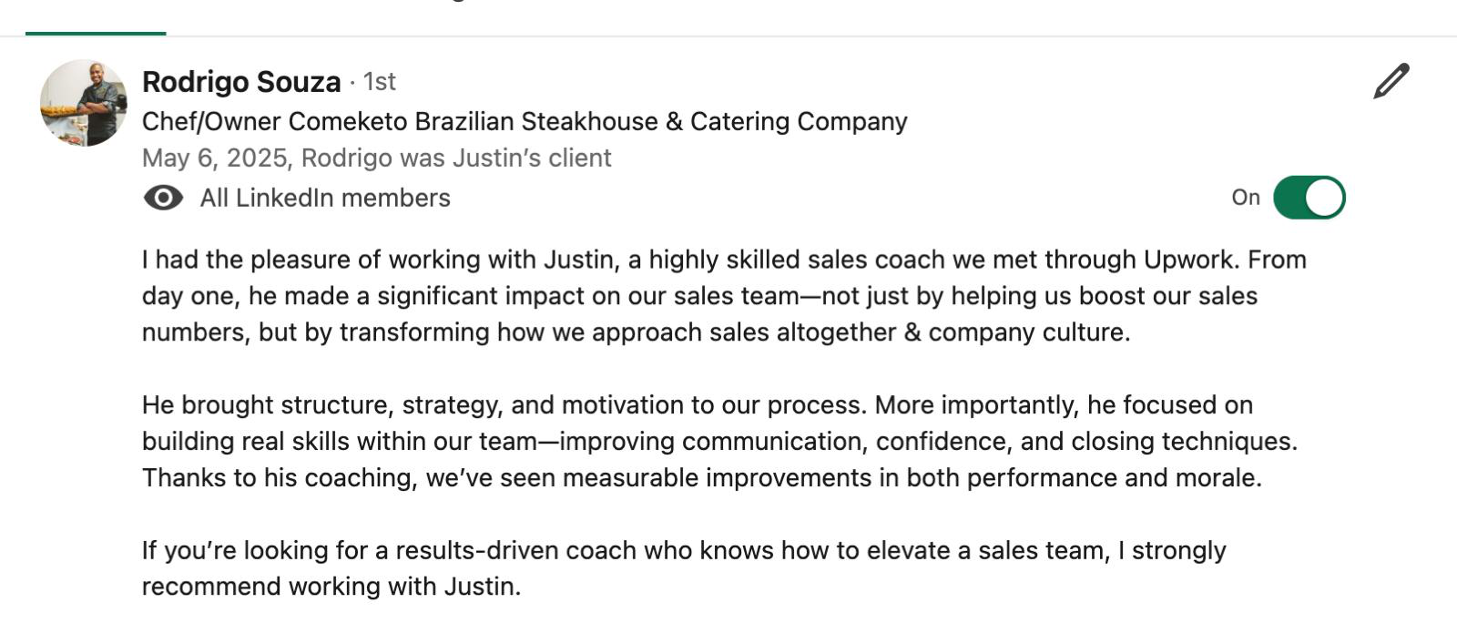Image resolution: width=1457 pixels, height=623 pixels.
Task: Click 'recommend working with Justin' final line
Action: (x=331, y=587)
